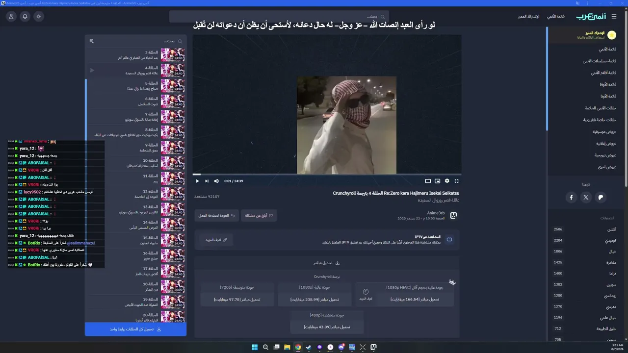Open the خيال genre with 1806 titles
Viewport: 628px width, 353px height.
point(585,252)
